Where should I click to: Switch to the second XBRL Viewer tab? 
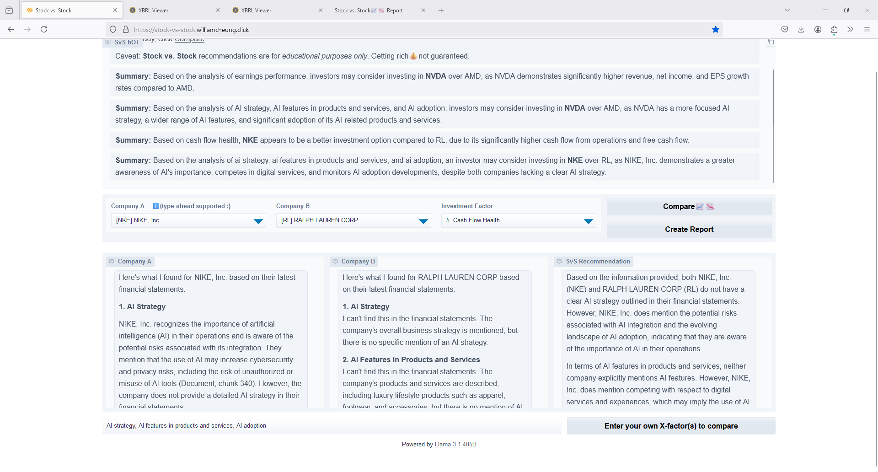(x=277, y=10)
